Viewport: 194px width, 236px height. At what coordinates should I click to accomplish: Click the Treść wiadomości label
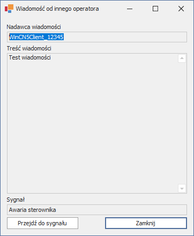click(x=29, y=48)
